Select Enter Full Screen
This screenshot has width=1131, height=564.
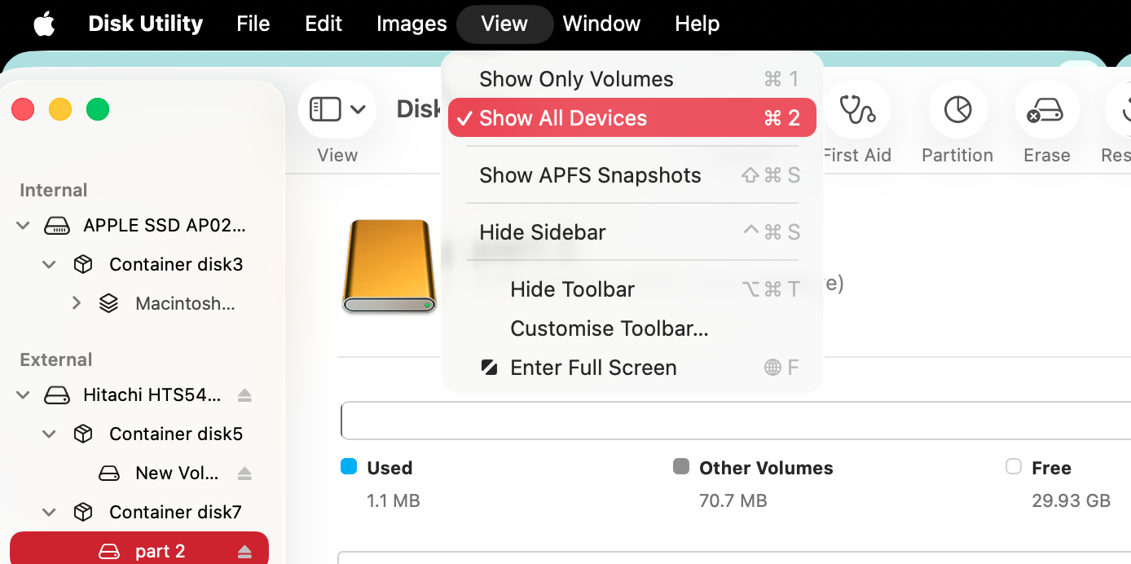(x=592, y=368)
